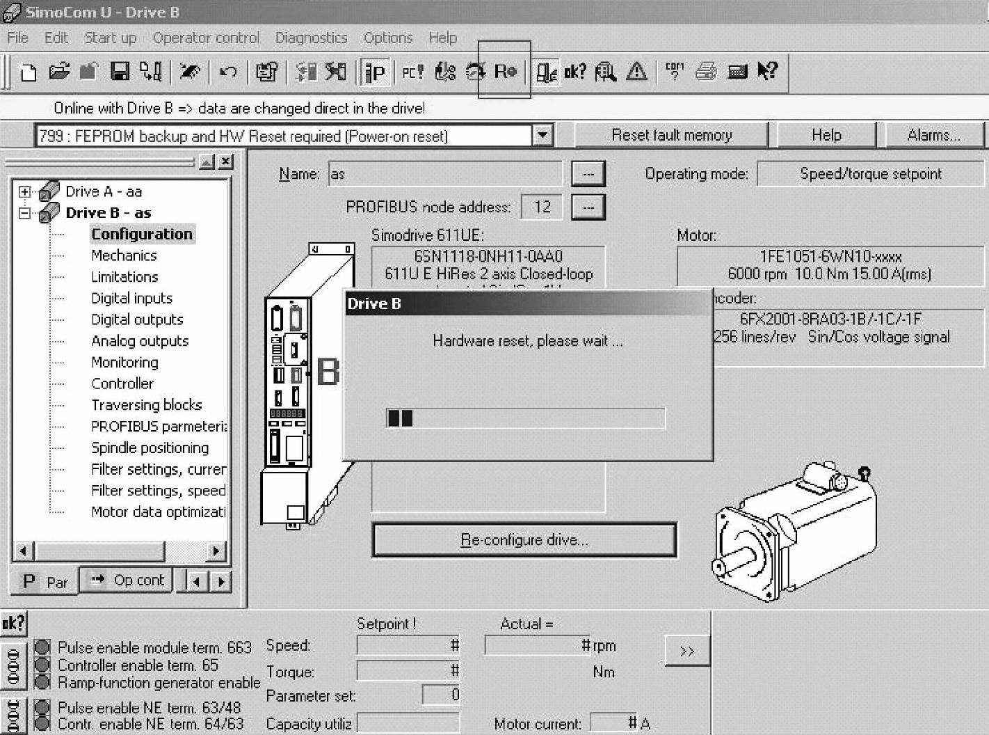This screenshot has width=989, height=735.
Task: Toggle the pressed 'P' parameter toolbar button
Action: [x=375, y=72]
